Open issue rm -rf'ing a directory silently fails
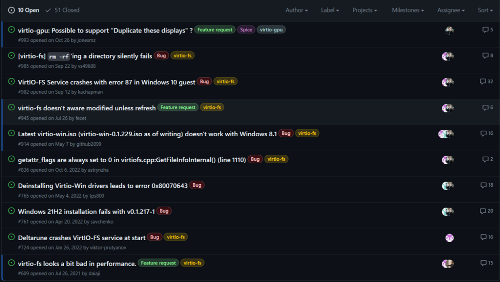Viewport: 500px width, 282px height. [85, 56]
